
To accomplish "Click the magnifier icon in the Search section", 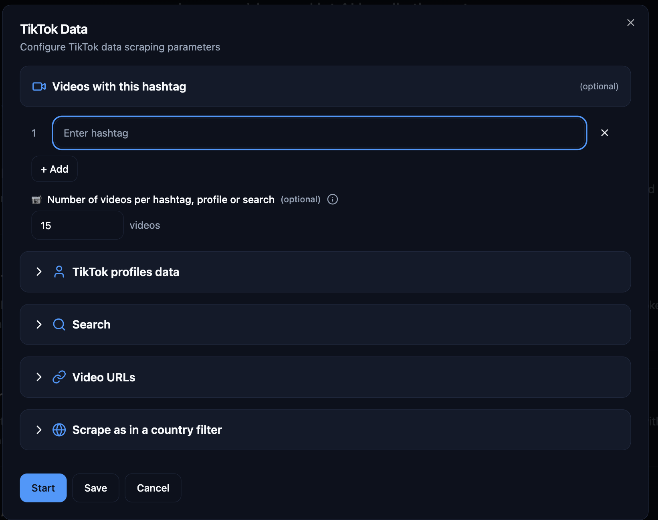I will [59, 324].
